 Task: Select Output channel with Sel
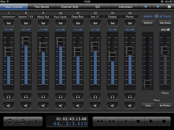[112, 23]
